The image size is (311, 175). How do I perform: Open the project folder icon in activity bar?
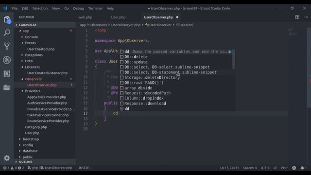(x=7, y=87)
